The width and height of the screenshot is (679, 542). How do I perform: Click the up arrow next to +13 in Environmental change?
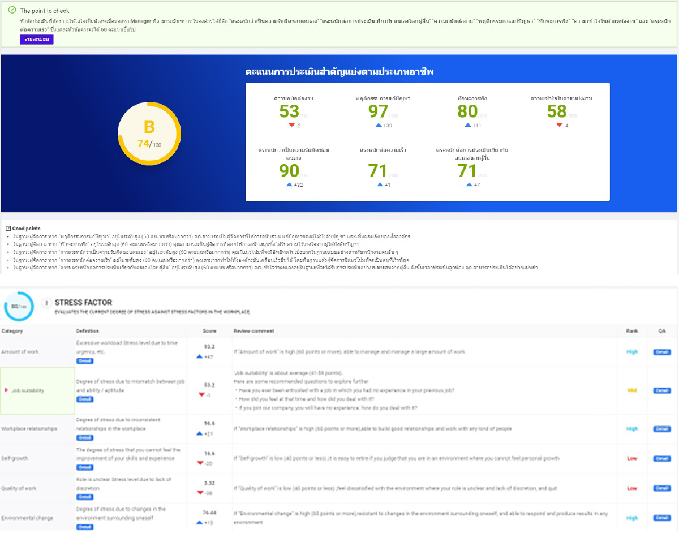click(x=199, y=522)
